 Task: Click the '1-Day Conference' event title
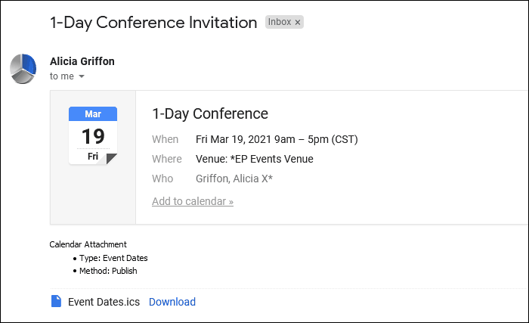point(210,113)
